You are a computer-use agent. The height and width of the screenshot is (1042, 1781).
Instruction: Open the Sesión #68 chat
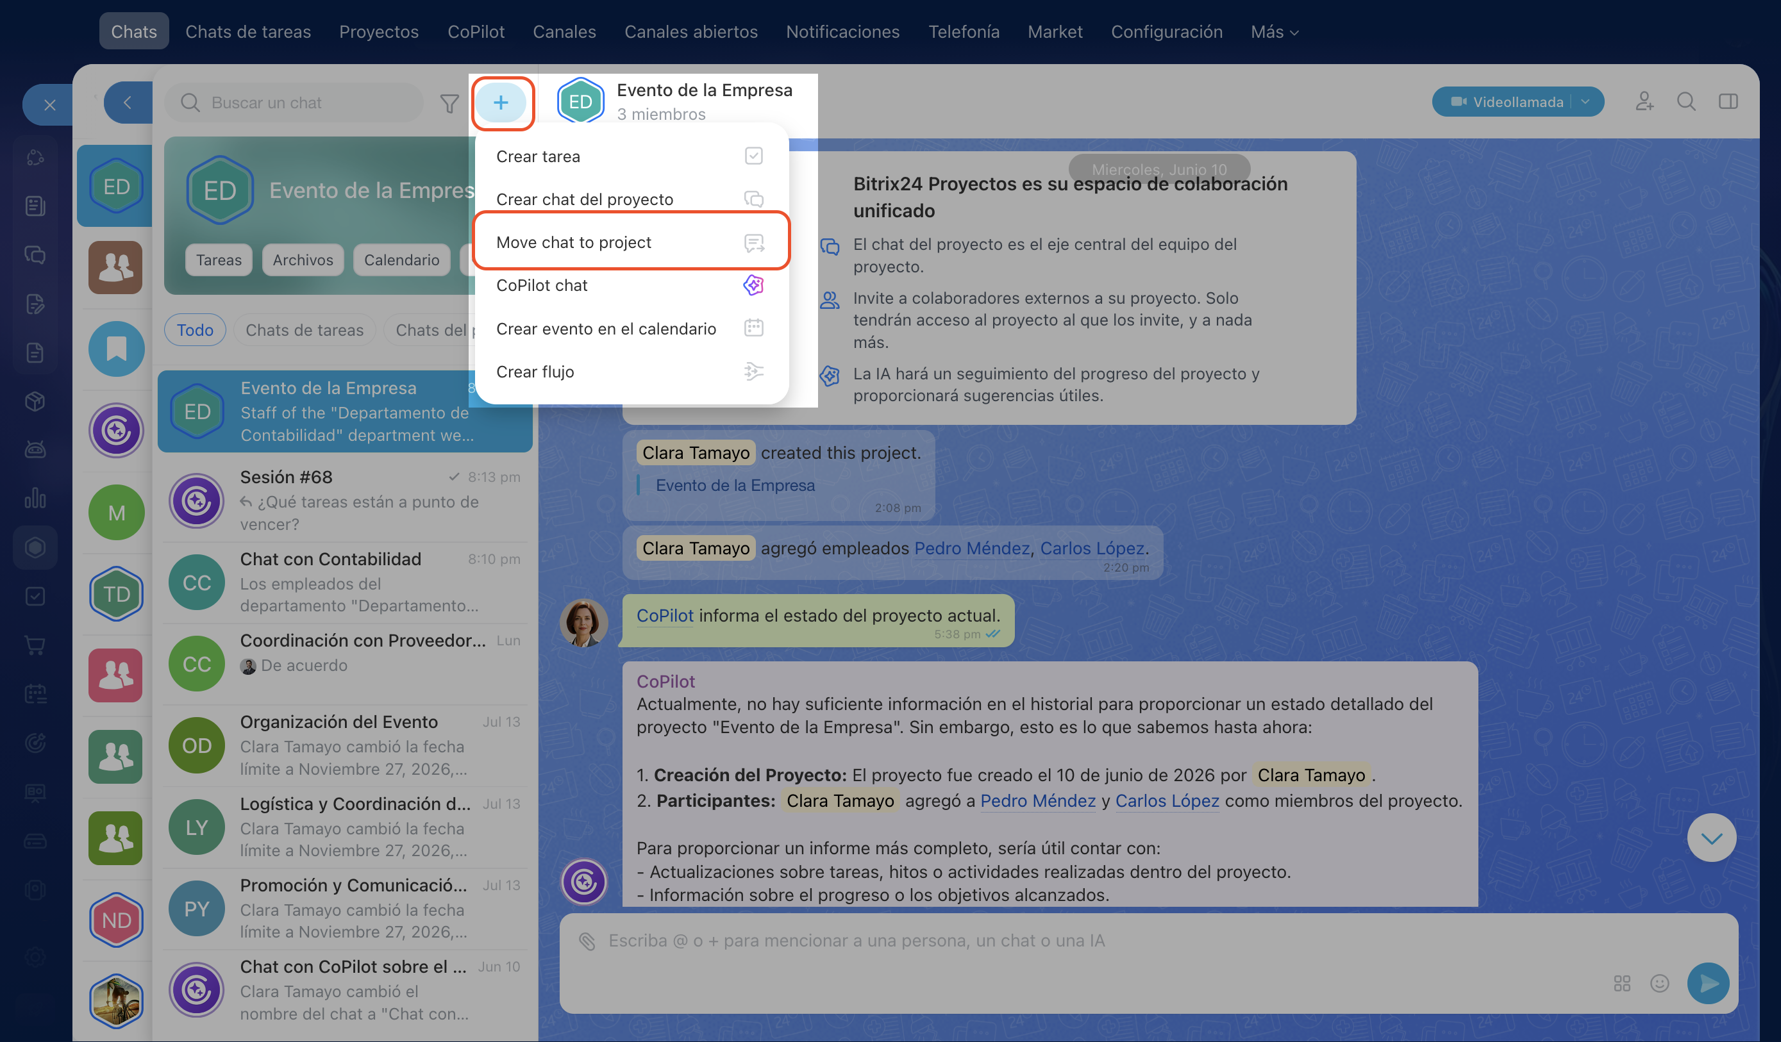[x=345, y=501]
